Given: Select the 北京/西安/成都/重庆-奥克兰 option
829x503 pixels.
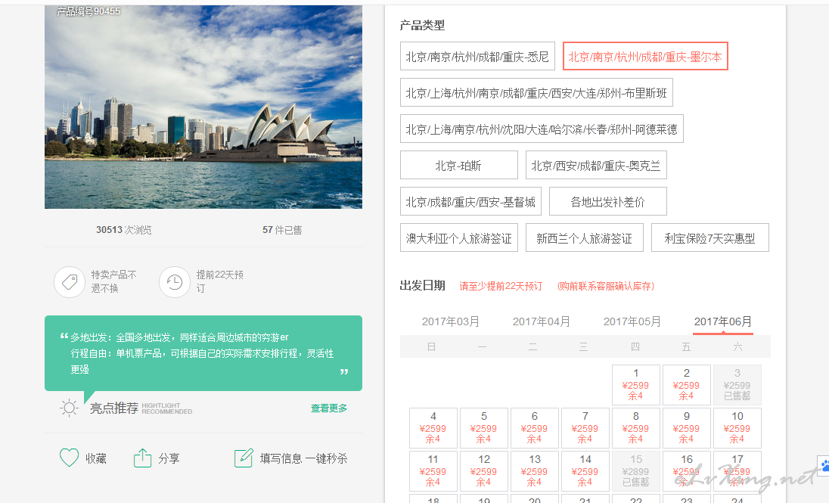Looking at the screenshot, I should click(x=596, y=165).
